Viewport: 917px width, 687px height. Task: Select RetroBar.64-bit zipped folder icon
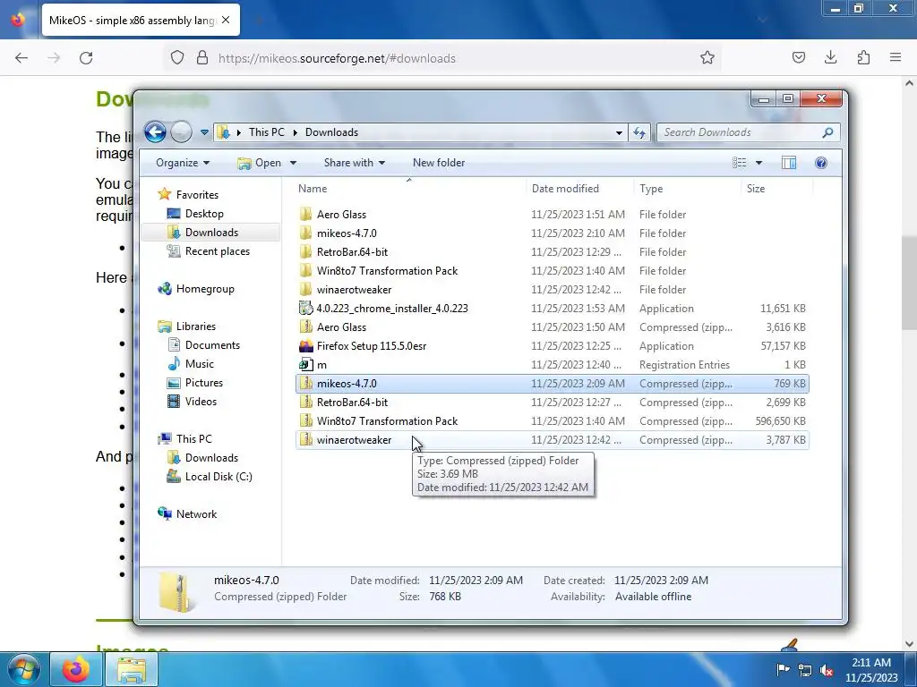pos(305,402)
